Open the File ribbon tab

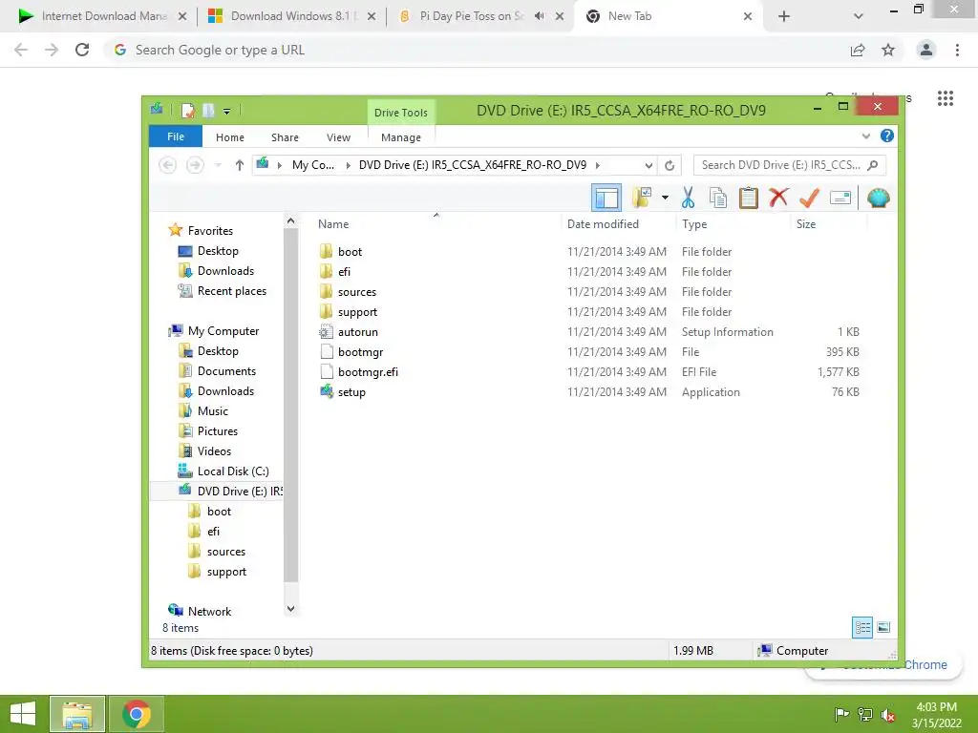(176, 136)
